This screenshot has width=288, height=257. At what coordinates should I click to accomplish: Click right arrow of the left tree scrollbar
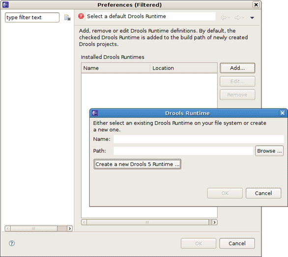[70, 229]
